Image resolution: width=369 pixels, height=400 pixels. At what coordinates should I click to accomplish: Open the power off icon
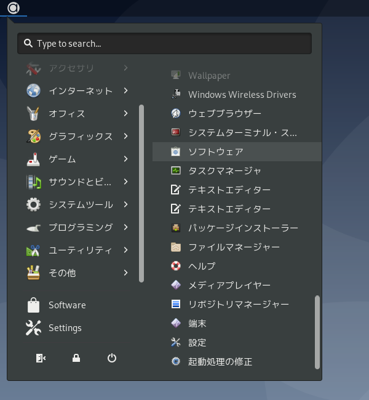pos(112,358)
